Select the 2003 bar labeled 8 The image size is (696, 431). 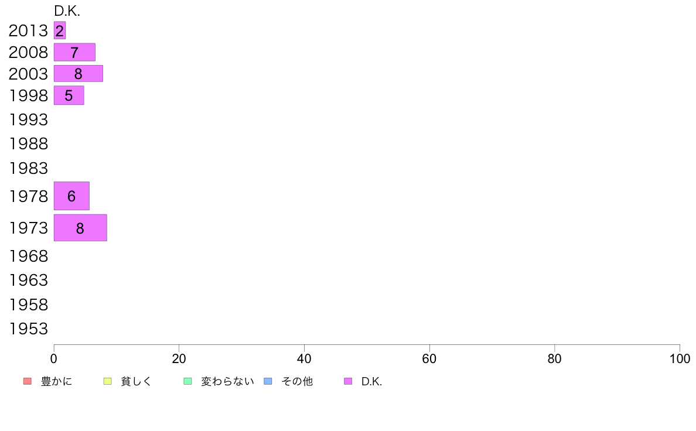(x=79, y=74)
